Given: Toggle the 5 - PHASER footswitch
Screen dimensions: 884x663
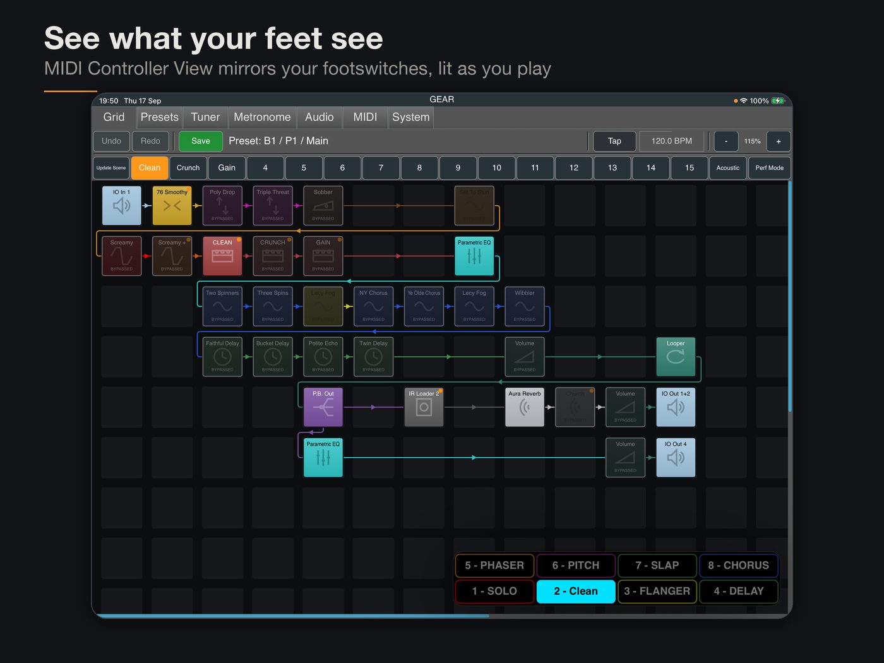Looking at the screenshot, I should [494, 566].
